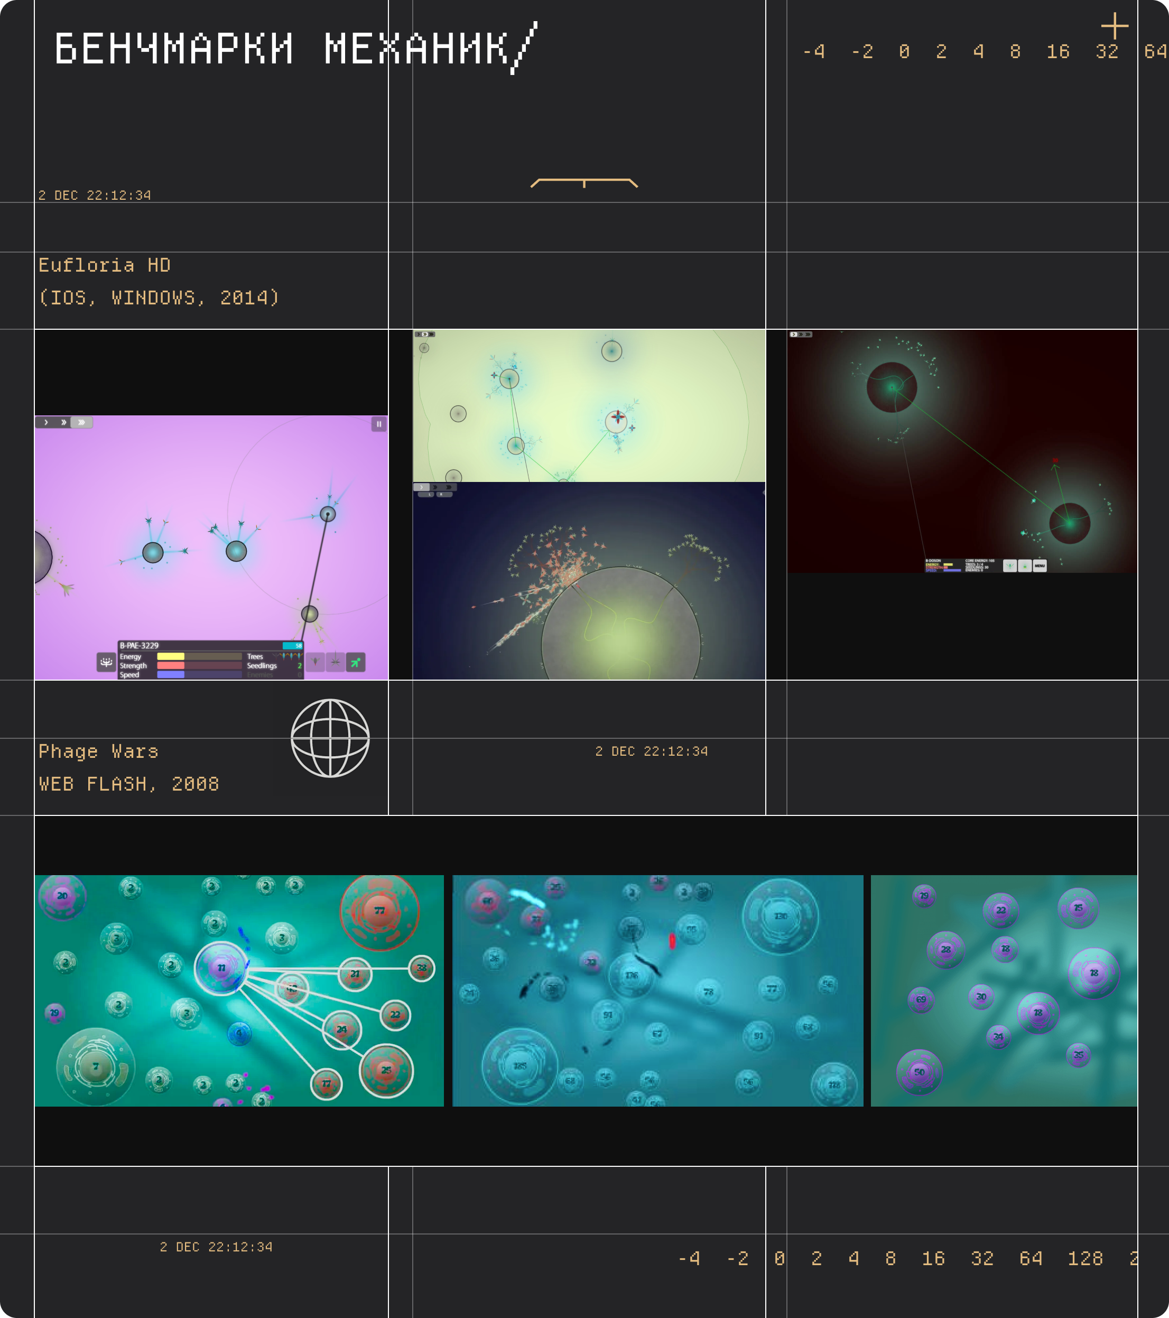Click the large 185 bubble in the blue Phage Wars screenshot
1169x1318 pixels.
(x=519, y=1066)
